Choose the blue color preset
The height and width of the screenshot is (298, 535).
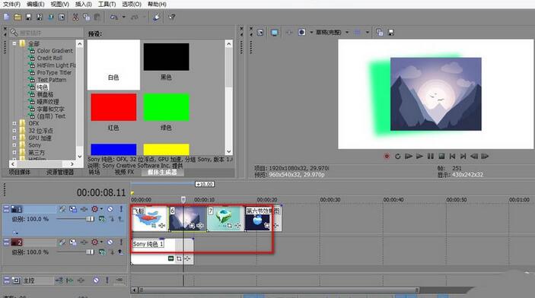pos(113,149)
